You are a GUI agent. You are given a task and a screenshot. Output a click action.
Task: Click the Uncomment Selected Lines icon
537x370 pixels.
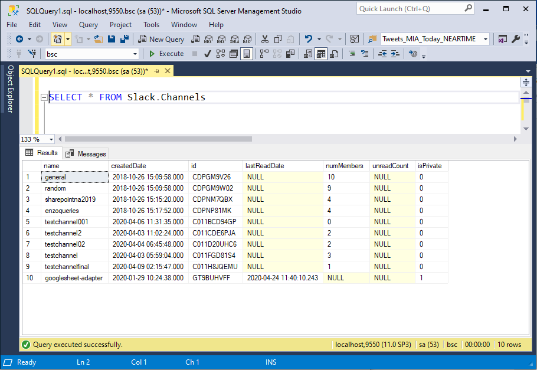pyautogui.click(x=365, y=54)
